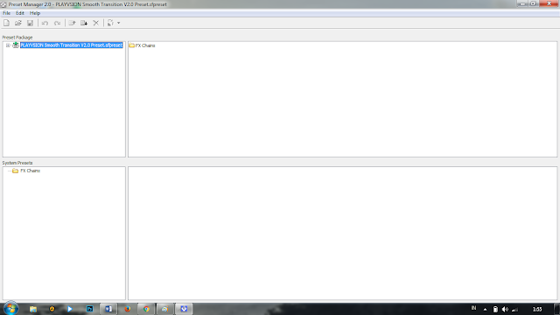Expand the PLAYVISION preset package tree node

click(8, 45)
